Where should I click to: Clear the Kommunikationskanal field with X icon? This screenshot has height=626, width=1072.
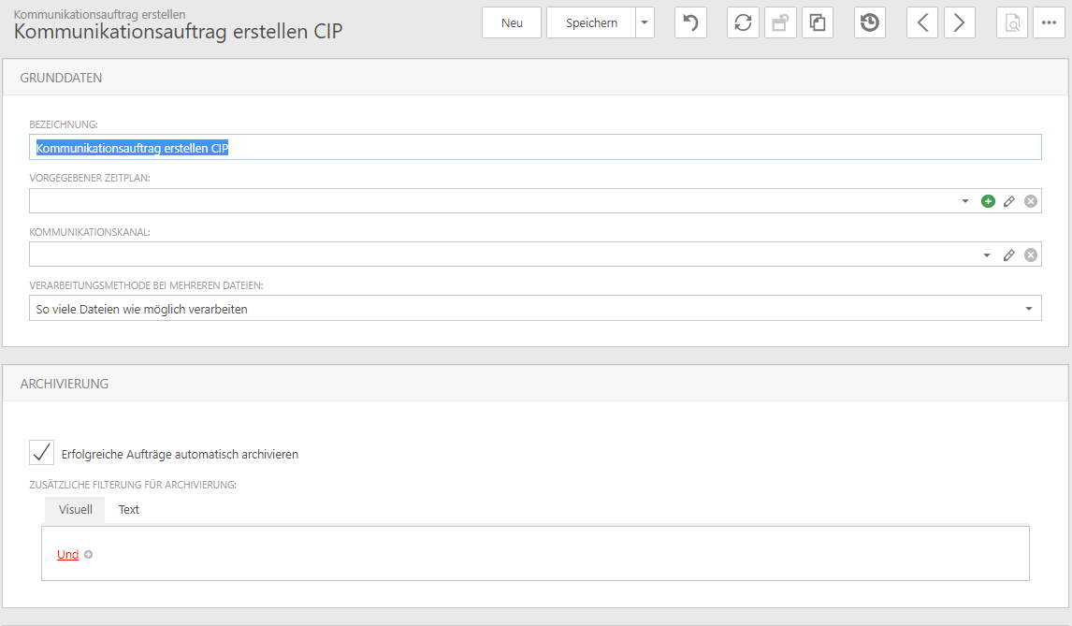point(1031,255)
